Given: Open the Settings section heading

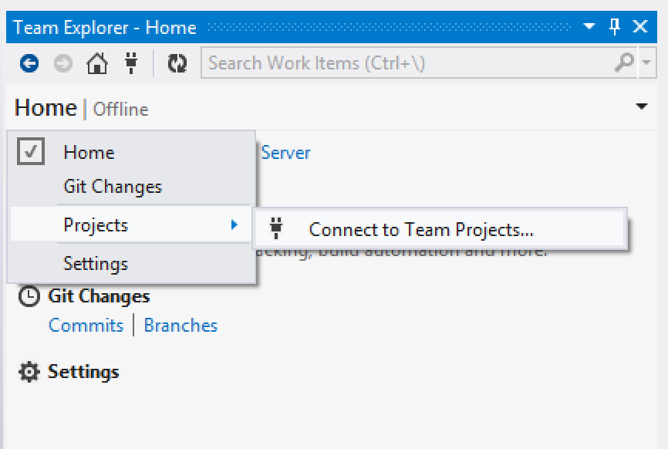Looking at the screenshot, I should (83, 372).
